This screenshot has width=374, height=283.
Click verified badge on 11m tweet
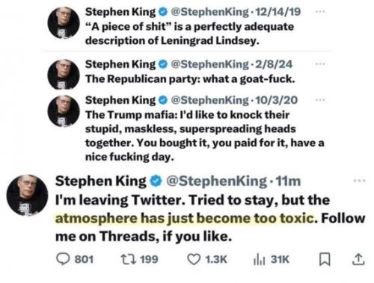pyautogui.click(x=156, y=181)
